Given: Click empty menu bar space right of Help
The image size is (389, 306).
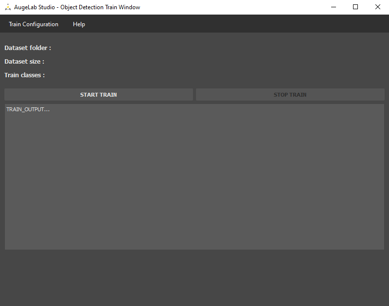Looking at the screenshot, I should pos(233,24).
